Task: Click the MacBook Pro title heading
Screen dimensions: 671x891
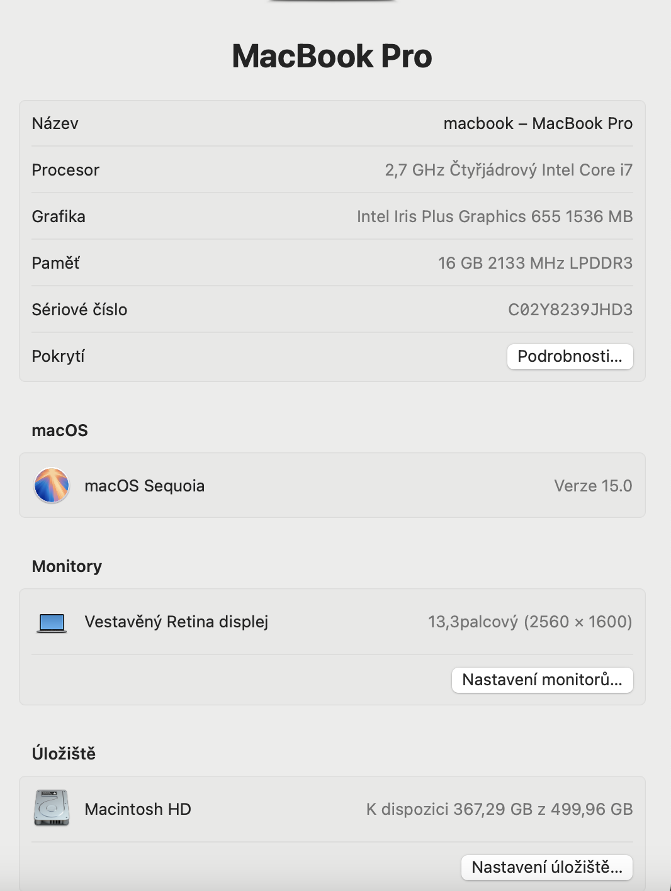Action: (332, 56)
